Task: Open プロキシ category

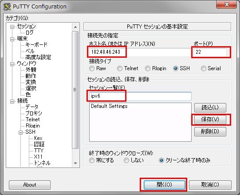Action: 34,113
